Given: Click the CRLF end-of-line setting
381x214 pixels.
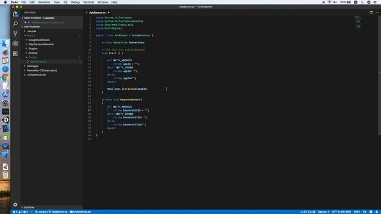Looking at the screenshot, I should (x=357, y=212).
